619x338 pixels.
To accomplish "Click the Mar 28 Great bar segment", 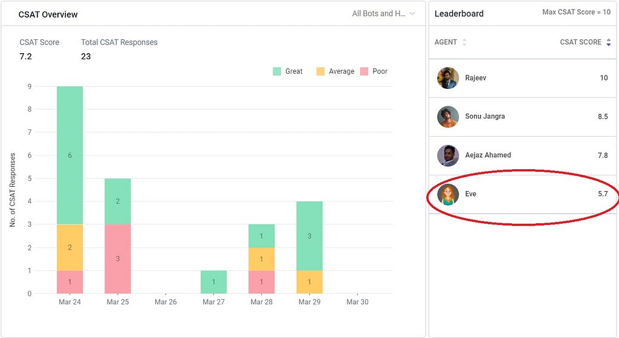I will pos(261,236).
